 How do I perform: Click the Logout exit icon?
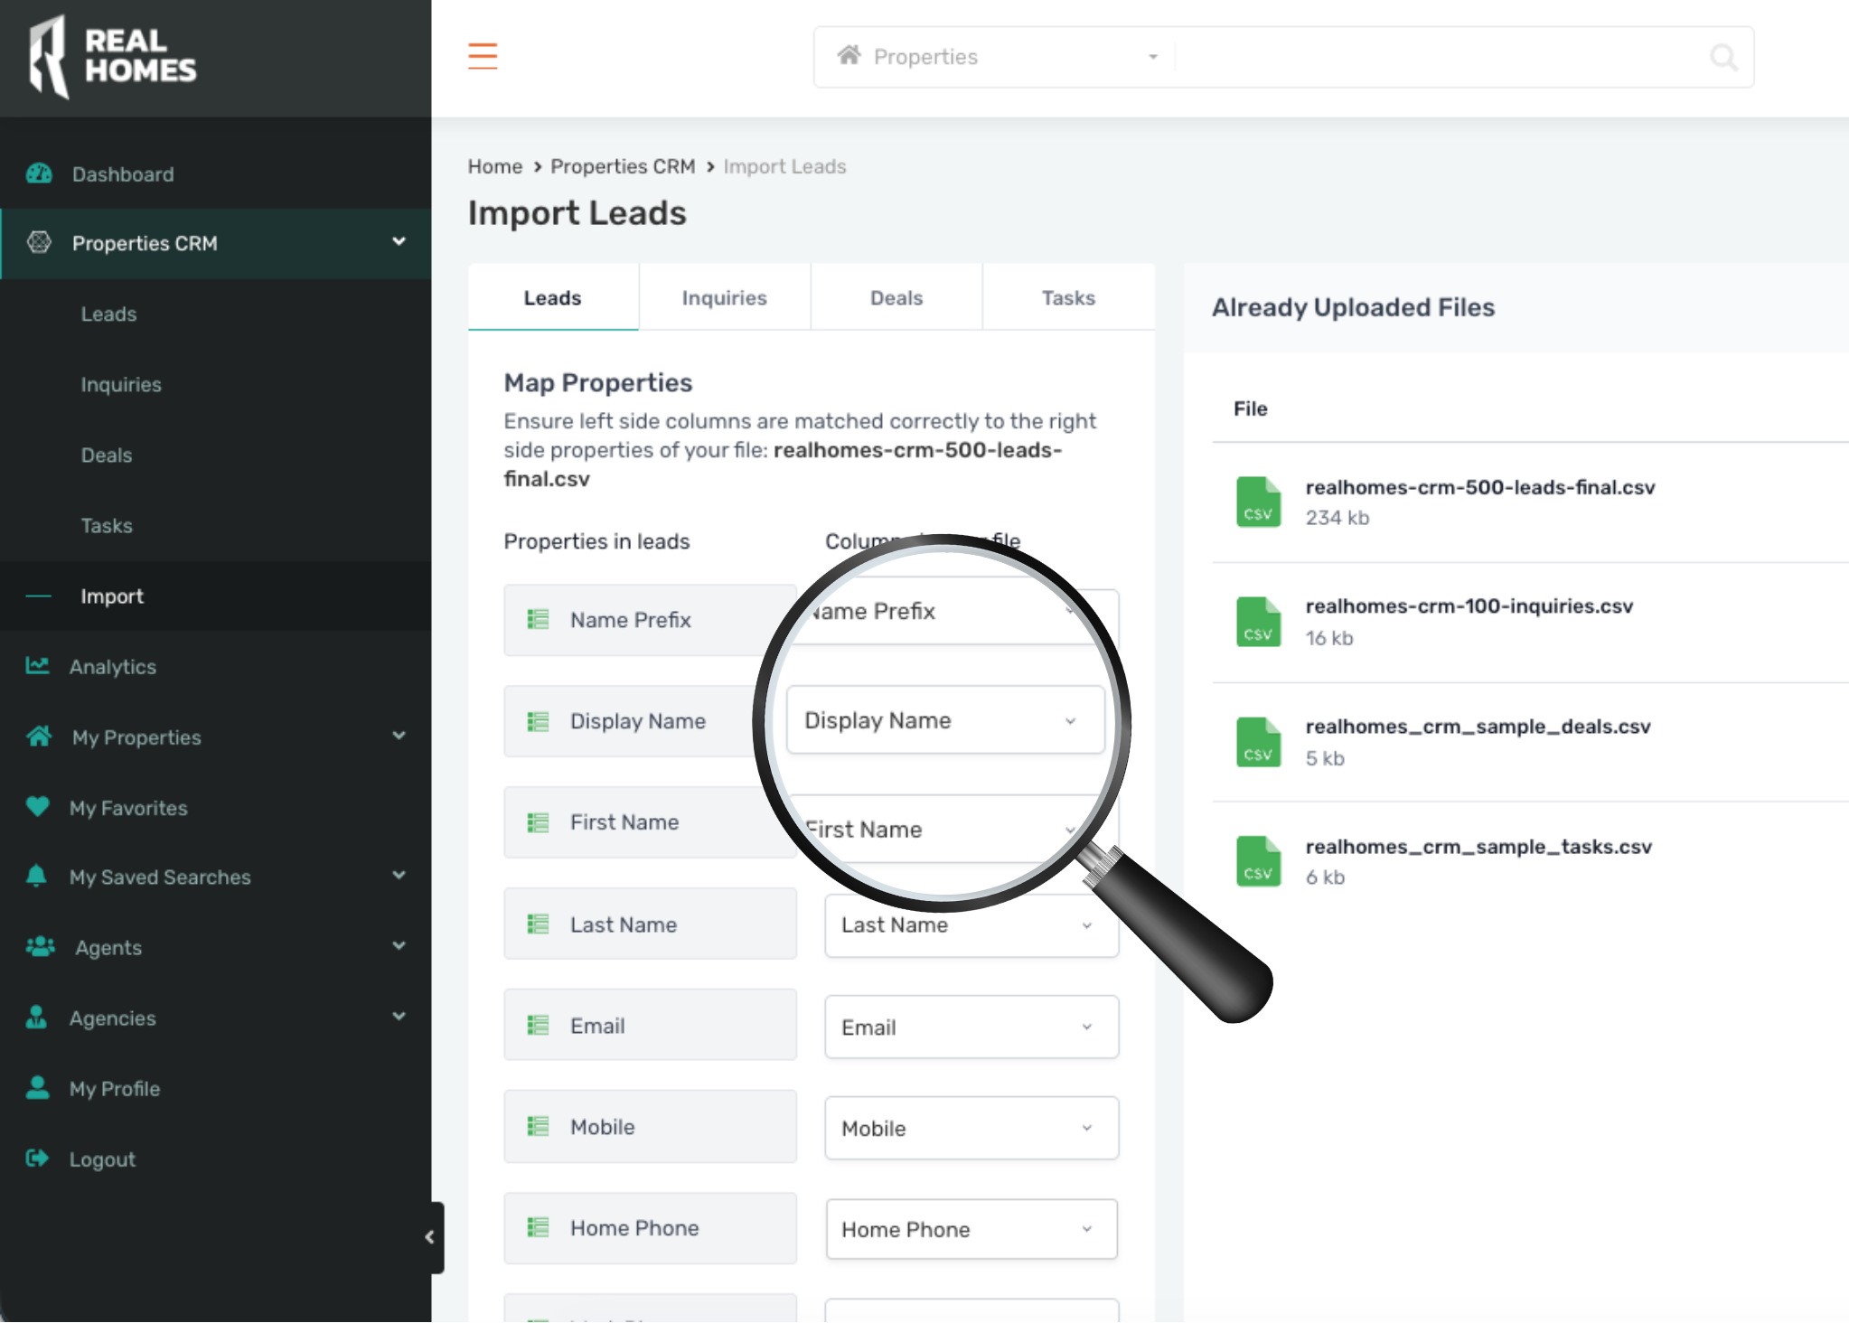tap(37, 1159)
